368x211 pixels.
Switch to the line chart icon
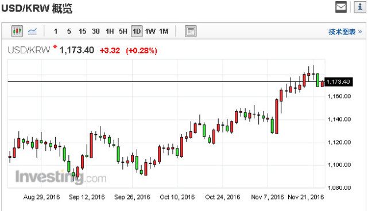[32, 31]
